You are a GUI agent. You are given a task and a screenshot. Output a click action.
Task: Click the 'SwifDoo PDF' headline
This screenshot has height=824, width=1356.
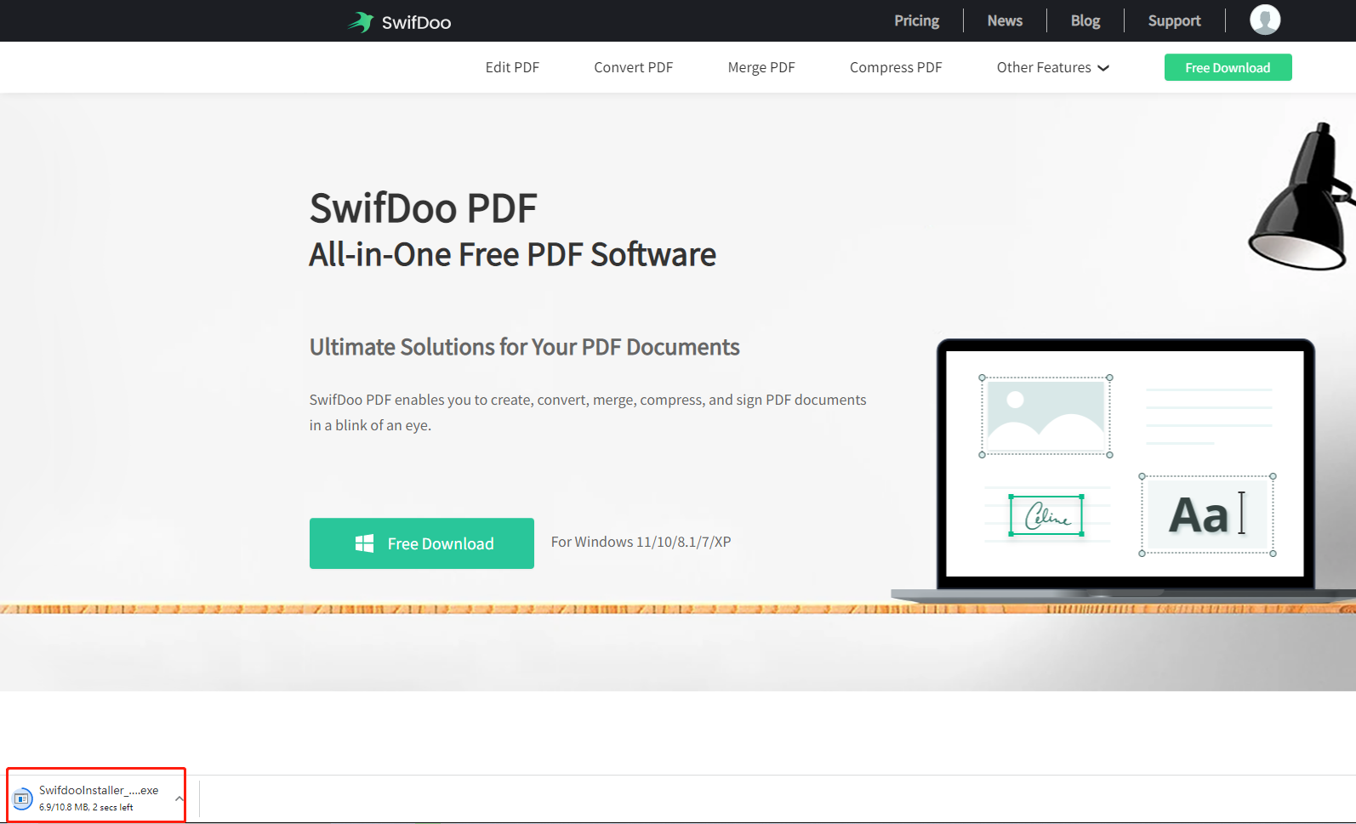(423, 208)
